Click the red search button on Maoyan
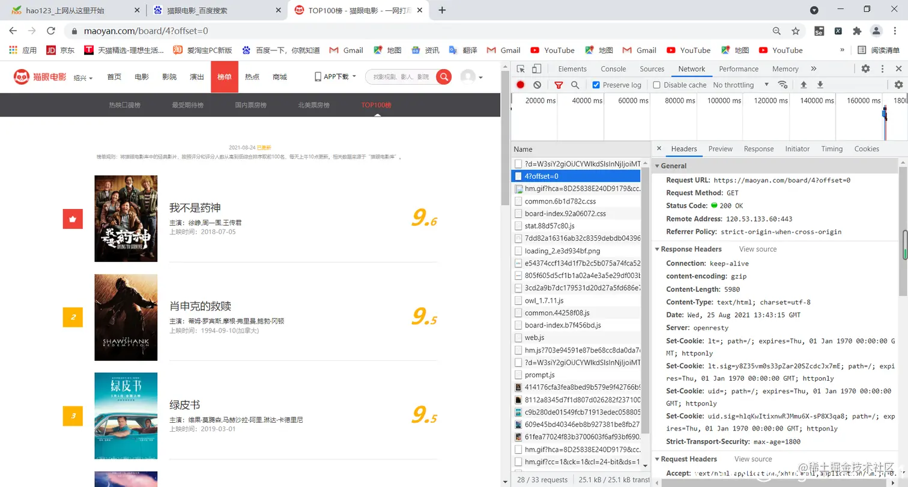Screen dimensions: 908x487 click(x=444, y=76)
